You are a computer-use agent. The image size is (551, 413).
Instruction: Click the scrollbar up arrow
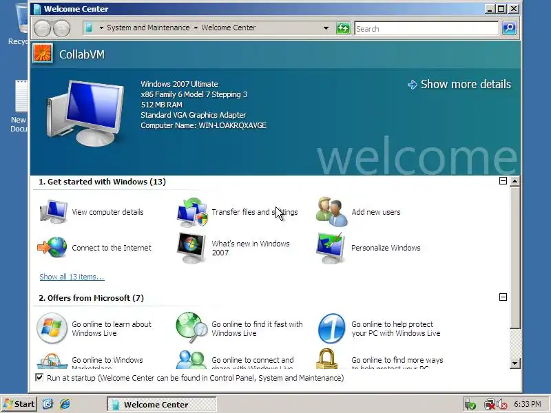pos(514,181)
